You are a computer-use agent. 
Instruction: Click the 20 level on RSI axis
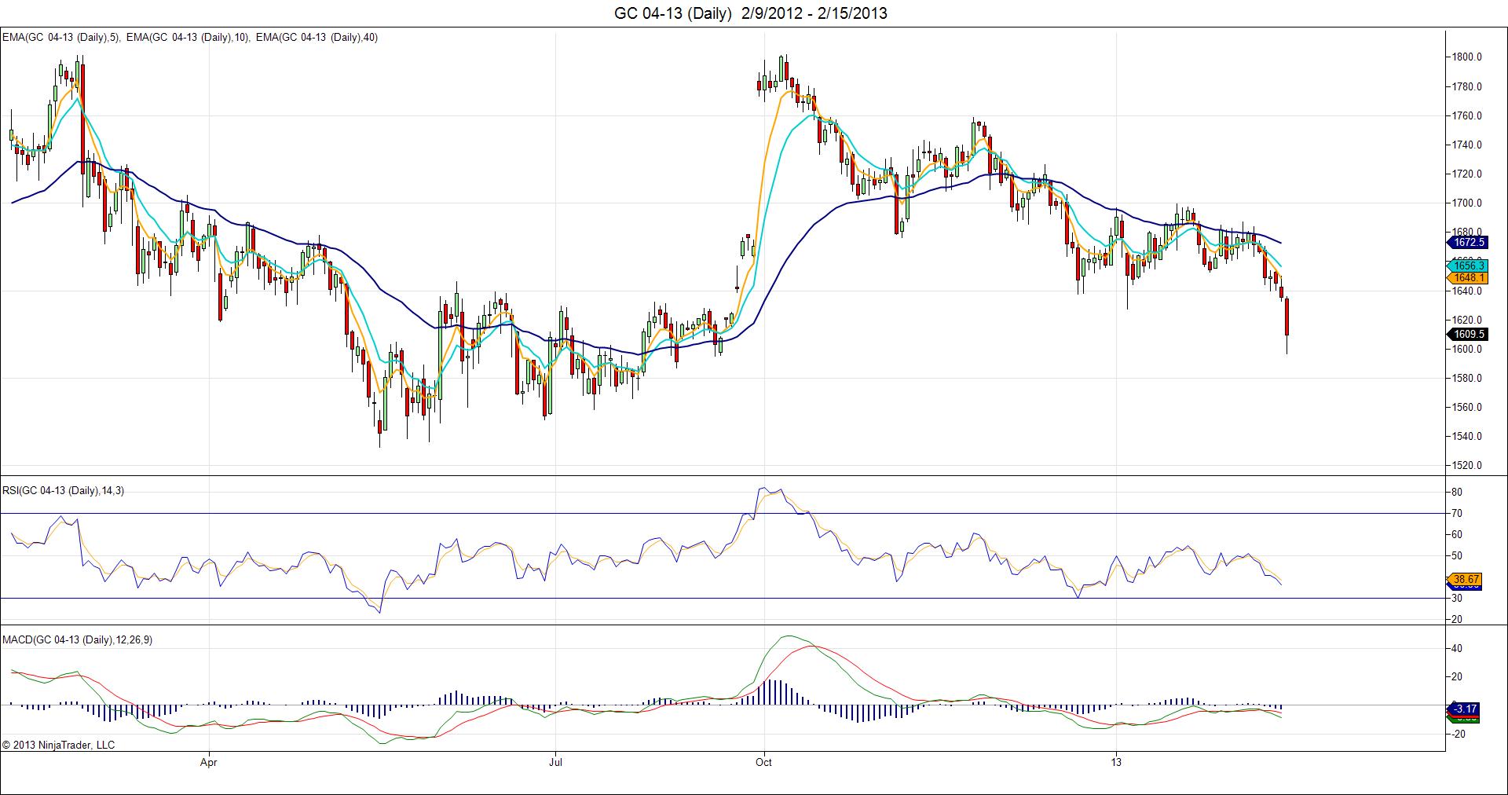(x=1457, y=619)
